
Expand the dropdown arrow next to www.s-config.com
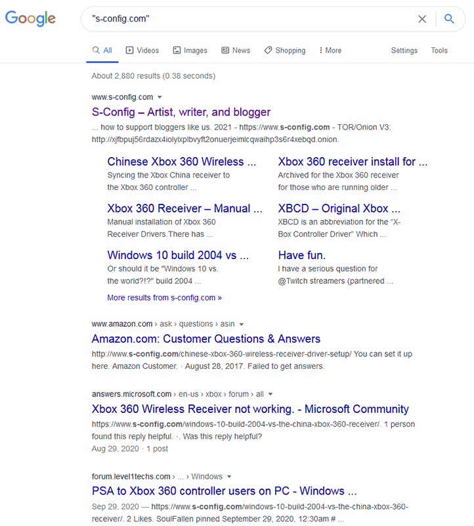click(x=160, y=97)
